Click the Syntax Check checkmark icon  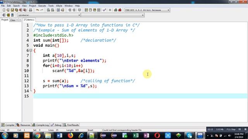click(x=104, y=10)
